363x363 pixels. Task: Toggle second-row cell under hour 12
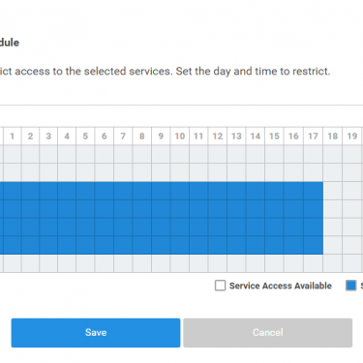(218, 172)
